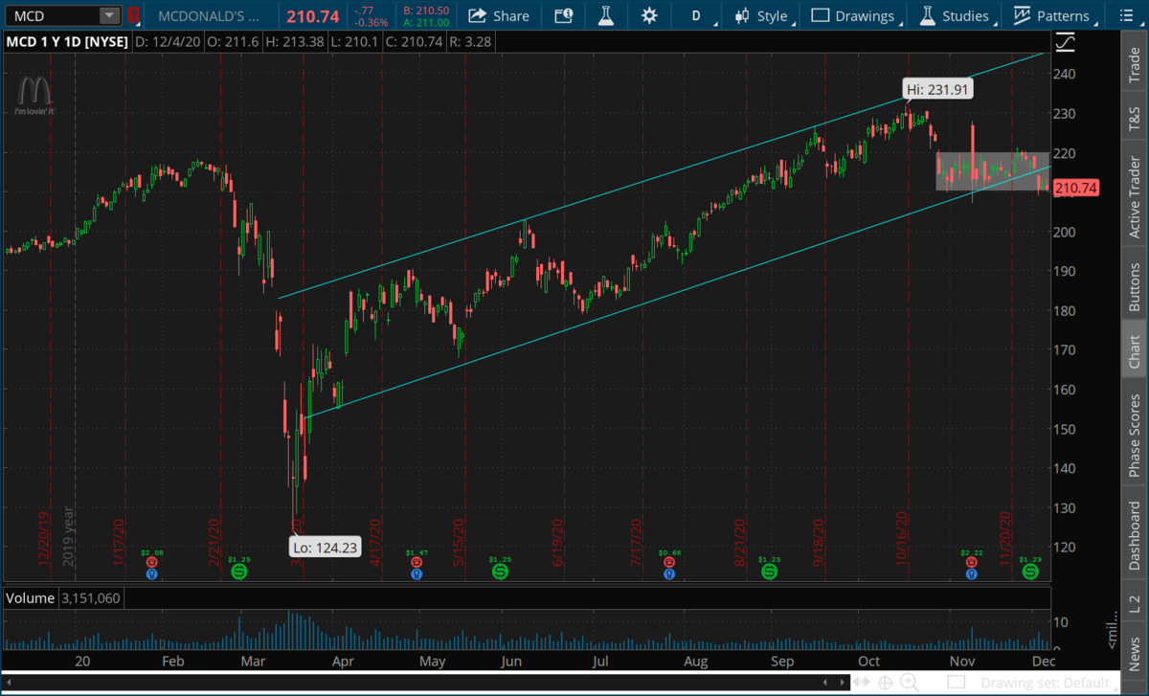Image resolution: width=1149 pixels, height=696 pixels.
Task: Click the crosshair icon beside the magnifier
Action: tap(886, 684)
